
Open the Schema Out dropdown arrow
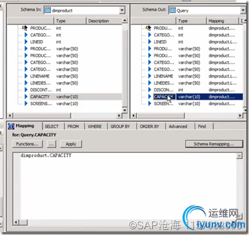coord(243,10)
